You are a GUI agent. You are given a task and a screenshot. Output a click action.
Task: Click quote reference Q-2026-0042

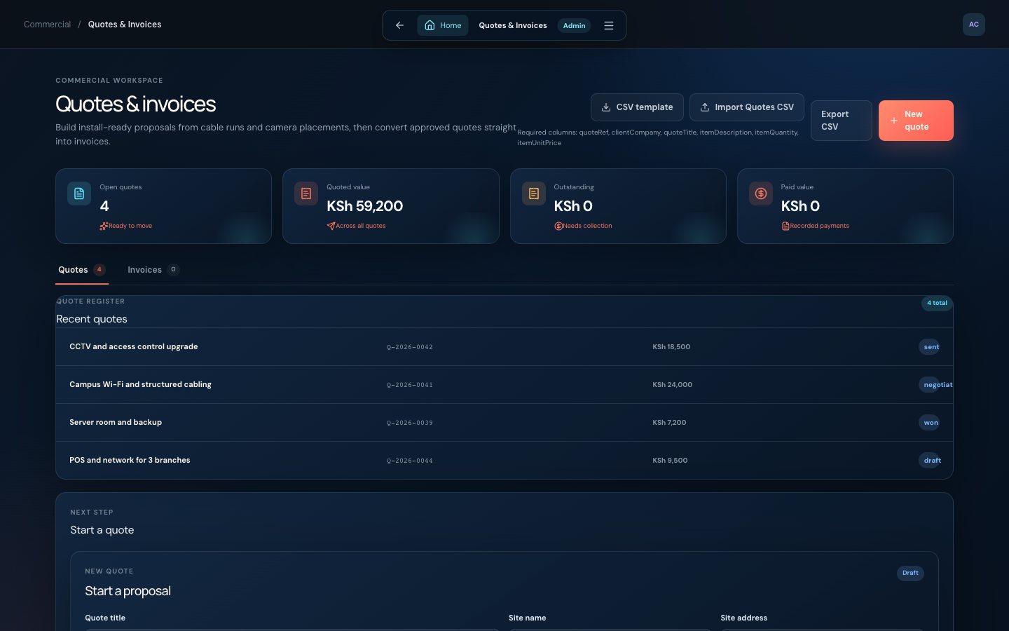click(410, 347)
